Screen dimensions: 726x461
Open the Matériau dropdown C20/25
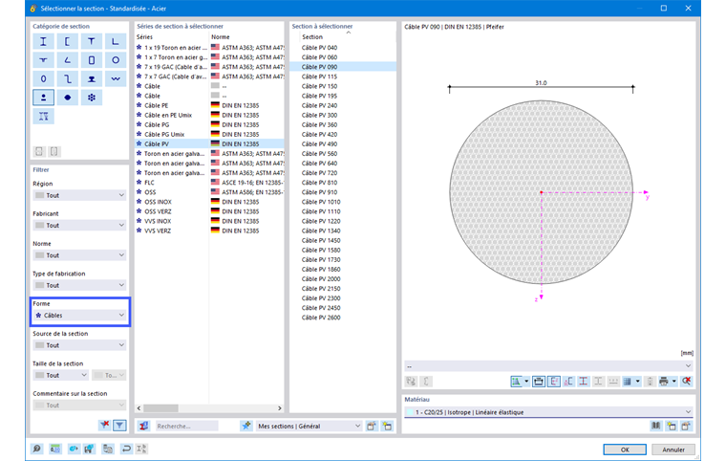[x=549, y=412]
